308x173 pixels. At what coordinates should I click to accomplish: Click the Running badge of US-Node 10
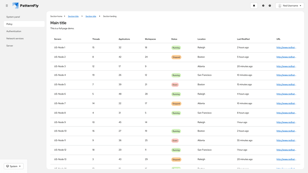pos(176,131)
